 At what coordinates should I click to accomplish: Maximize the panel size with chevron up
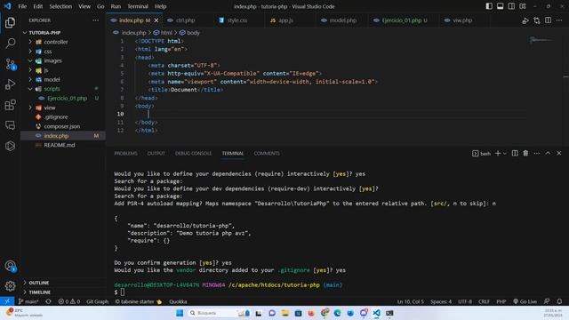(x=548, y=153)
